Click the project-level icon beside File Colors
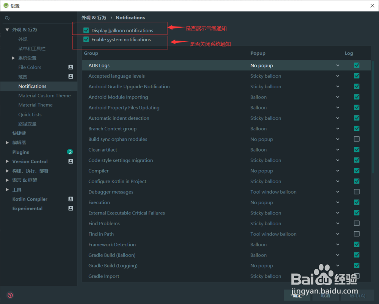Viewport: 379px width, 304px height. coord(70,67)
